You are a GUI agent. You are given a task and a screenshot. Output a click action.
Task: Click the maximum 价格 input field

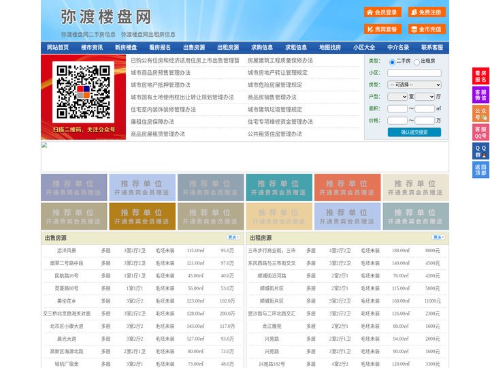pyautogui.click(x=425, y=121)
